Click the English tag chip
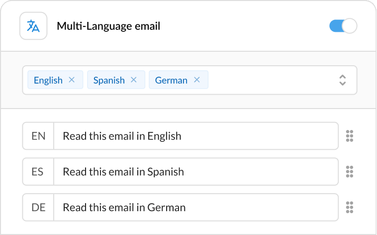377x235 pixels. [x=48, y=80]
